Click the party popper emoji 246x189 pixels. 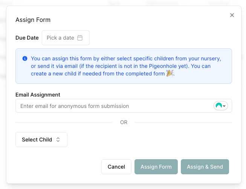[170, 74]
